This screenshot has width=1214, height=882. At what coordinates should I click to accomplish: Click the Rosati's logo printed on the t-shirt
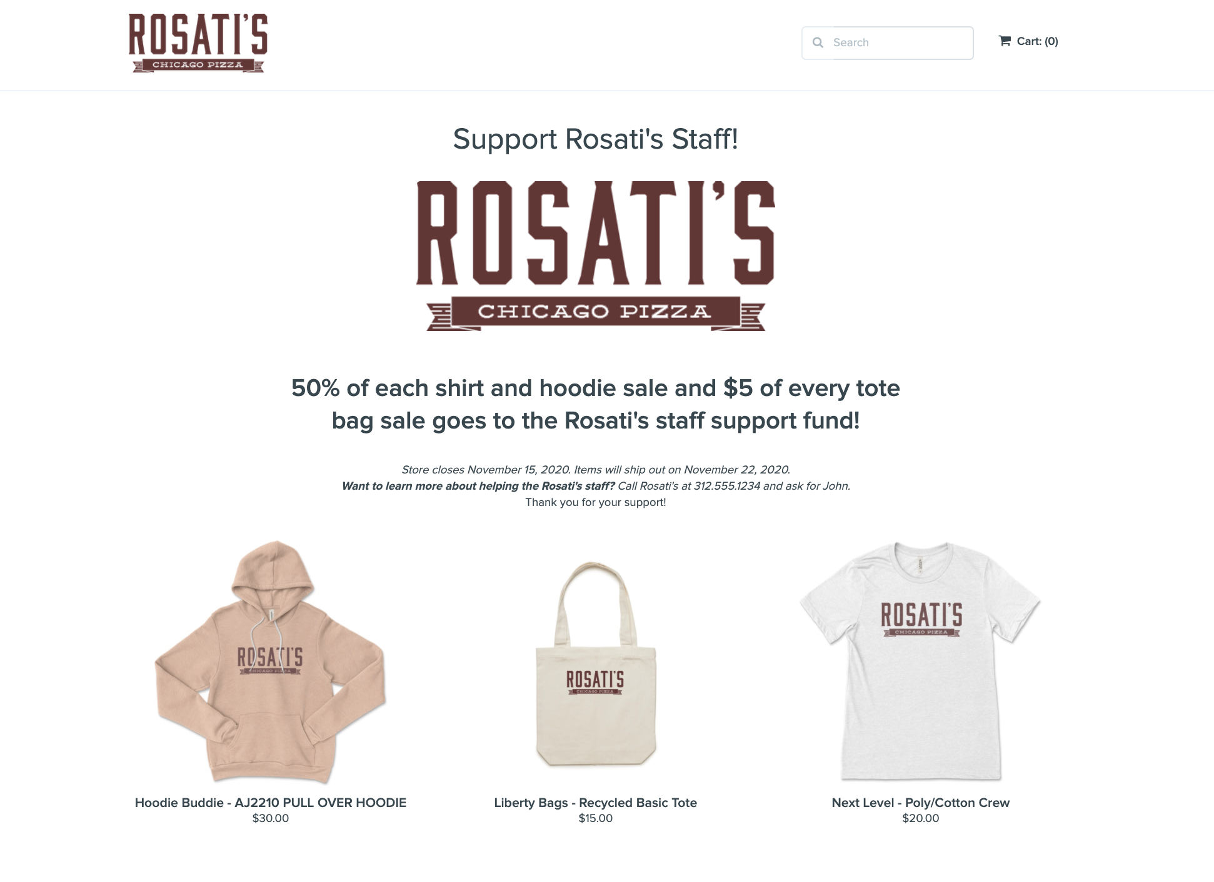click(921, 619)
